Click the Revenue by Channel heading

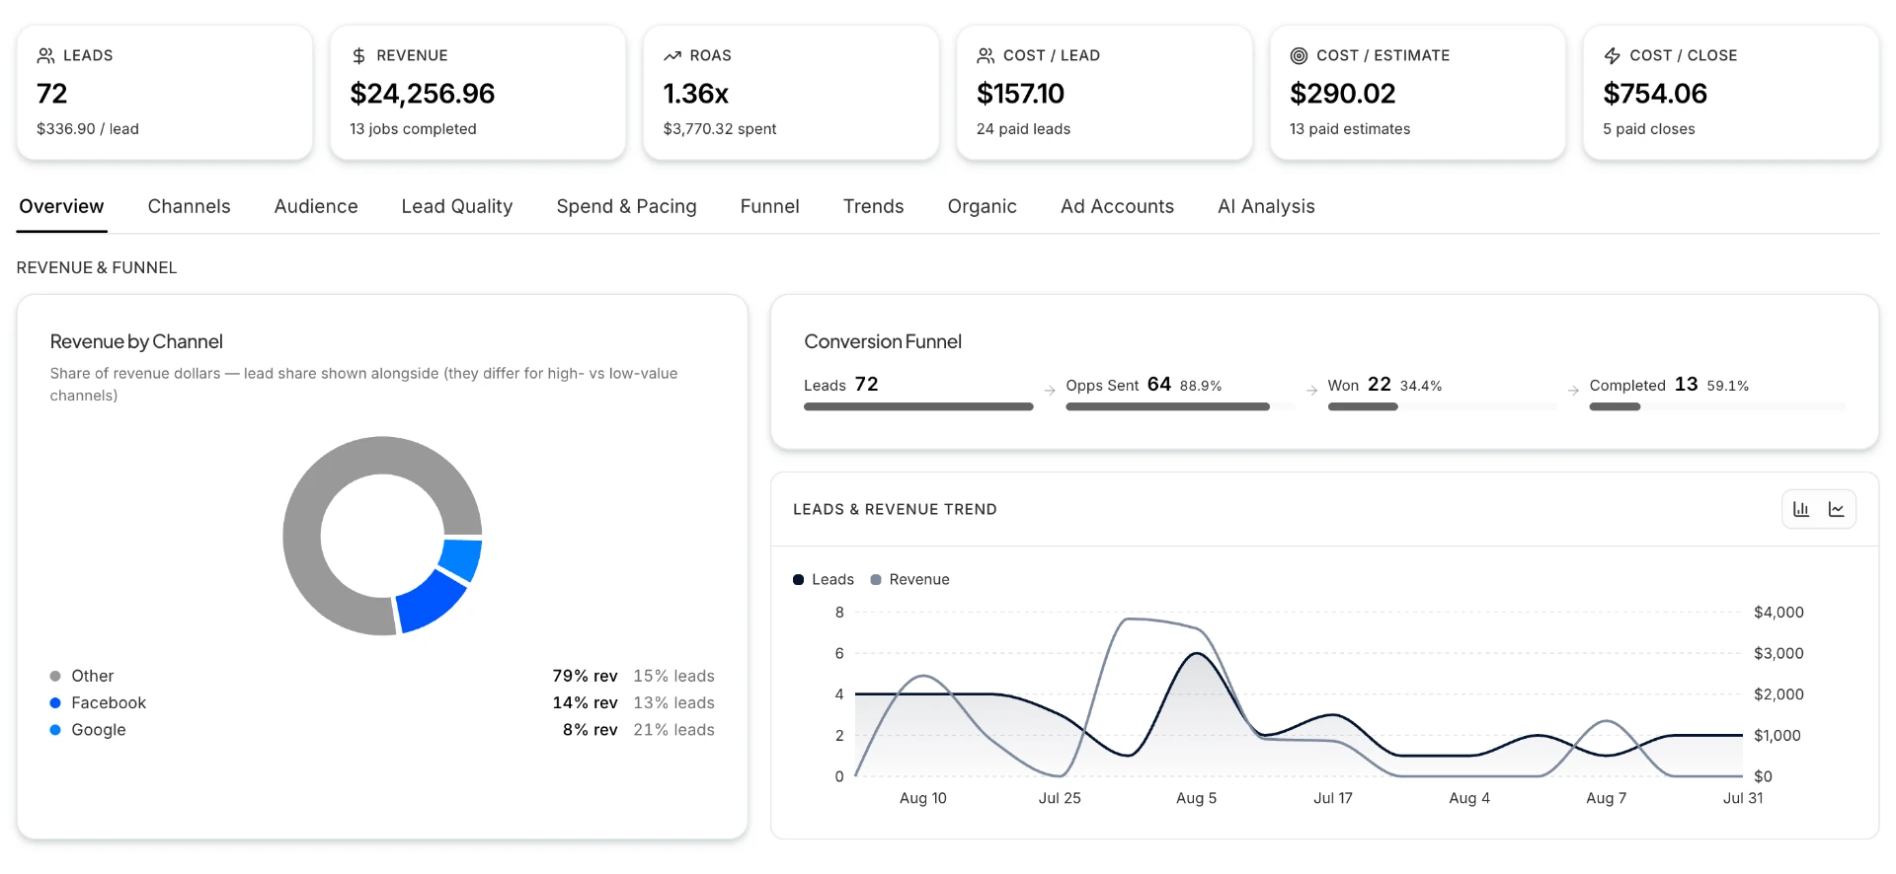pos(136,341)
